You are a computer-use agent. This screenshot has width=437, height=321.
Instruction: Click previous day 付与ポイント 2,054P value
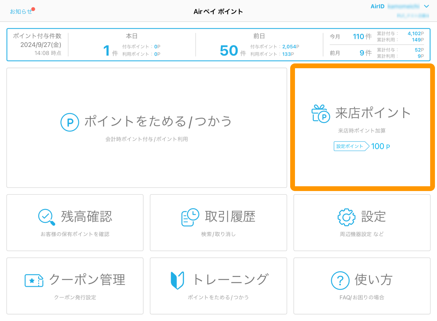(291, 47)
